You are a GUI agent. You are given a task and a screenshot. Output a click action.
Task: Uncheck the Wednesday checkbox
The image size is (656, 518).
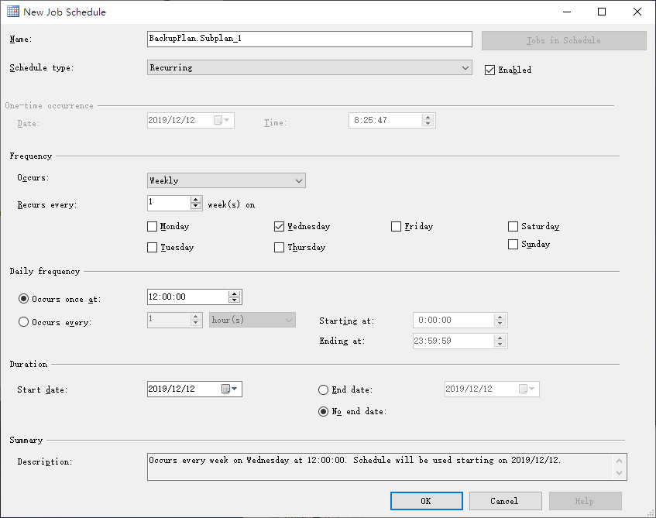(279, 226)
